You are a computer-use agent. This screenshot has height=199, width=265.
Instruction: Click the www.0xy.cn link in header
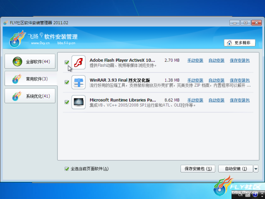[40, 43]
